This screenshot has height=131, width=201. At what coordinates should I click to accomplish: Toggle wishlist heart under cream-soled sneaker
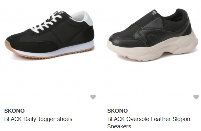pos(196,97)
